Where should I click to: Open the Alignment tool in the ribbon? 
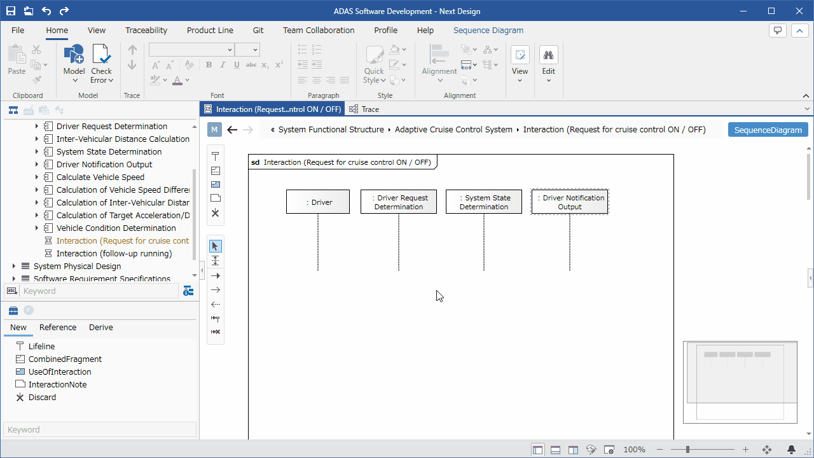[x=439, y=64]
